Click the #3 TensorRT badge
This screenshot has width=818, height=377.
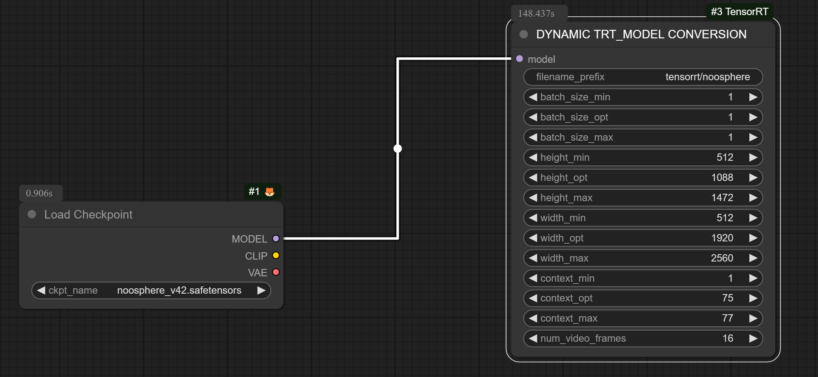tap(740, 12)
